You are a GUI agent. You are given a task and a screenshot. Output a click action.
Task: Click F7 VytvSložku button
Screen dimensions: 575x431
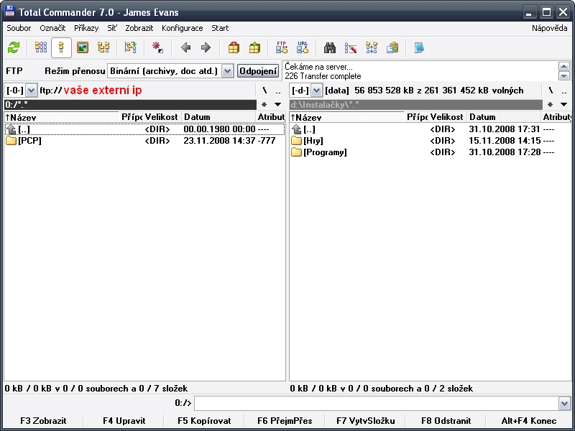coord(366,421)
